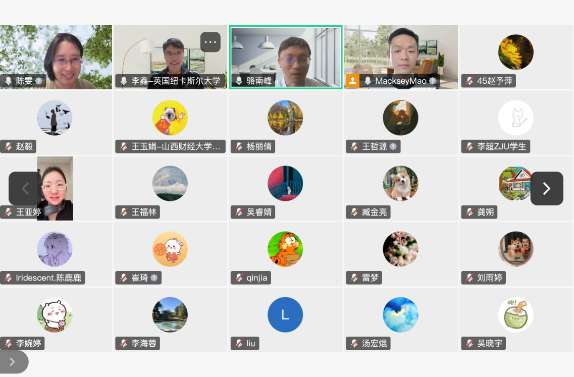Click the blue L avatar of liu
The image size is (574, 377).
tap(285, 315)
